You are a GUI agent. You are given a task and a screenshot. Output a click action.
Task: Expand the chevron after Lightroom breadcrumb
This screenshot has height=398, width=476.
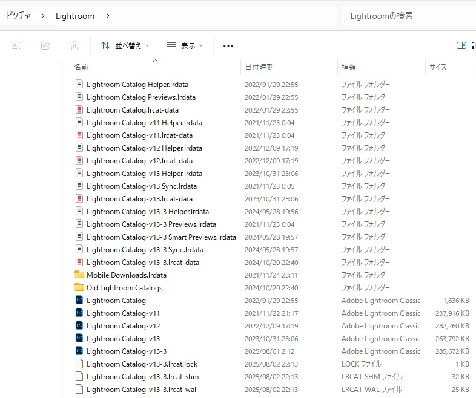pos(108,16)
